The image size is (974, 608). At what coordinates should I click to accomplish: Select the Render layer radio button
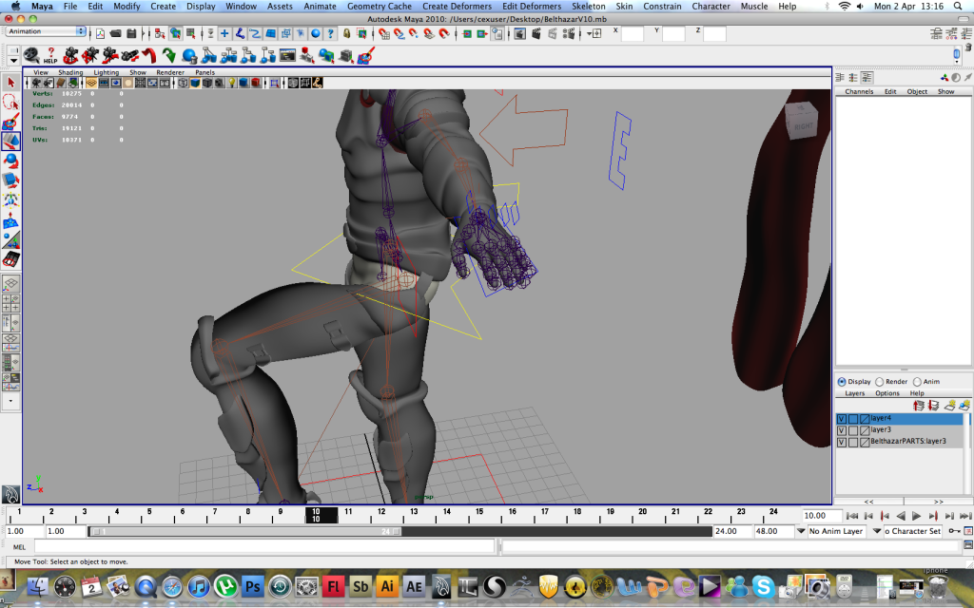880,382
